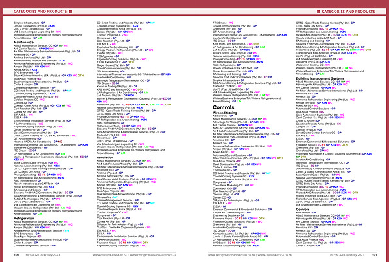Select Johannesburg Control Solutions entry
Image resolution: width=389 pixels, height=262 pixels.
pyautogui.click(x=323, y=169)
